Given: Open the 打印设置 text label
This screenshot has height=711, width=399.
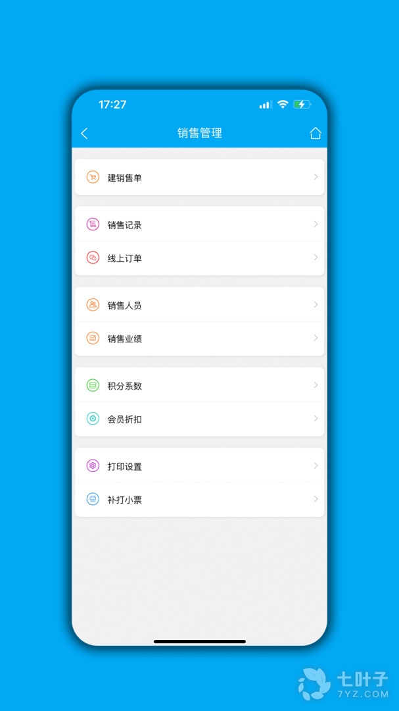Looking at the screenshot, I should coord(125,467).
